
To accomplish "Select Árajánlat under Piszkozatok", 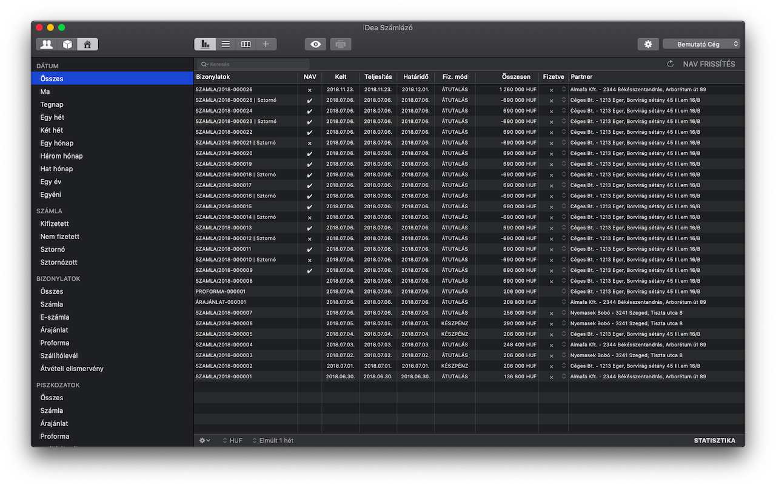I will click(112, 424).
